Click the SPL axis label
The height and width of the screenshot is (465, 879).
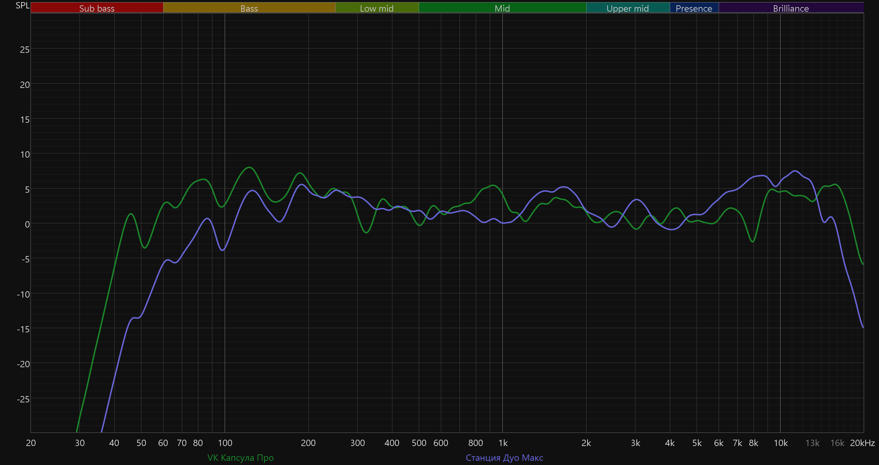(x=23, y=5)
